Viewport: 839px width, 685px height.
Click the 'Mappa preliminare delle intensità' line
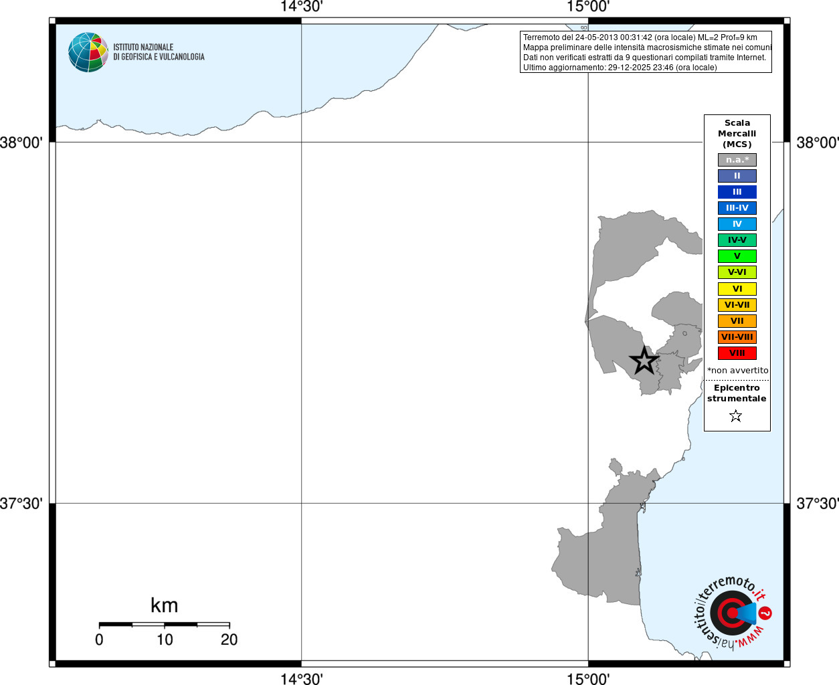tap(647, 47)
